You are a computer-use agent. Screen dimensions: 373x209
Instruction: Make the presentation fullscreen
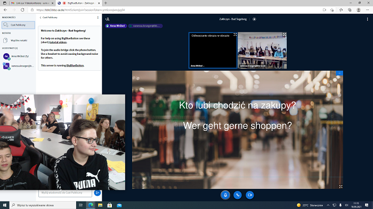340,187
